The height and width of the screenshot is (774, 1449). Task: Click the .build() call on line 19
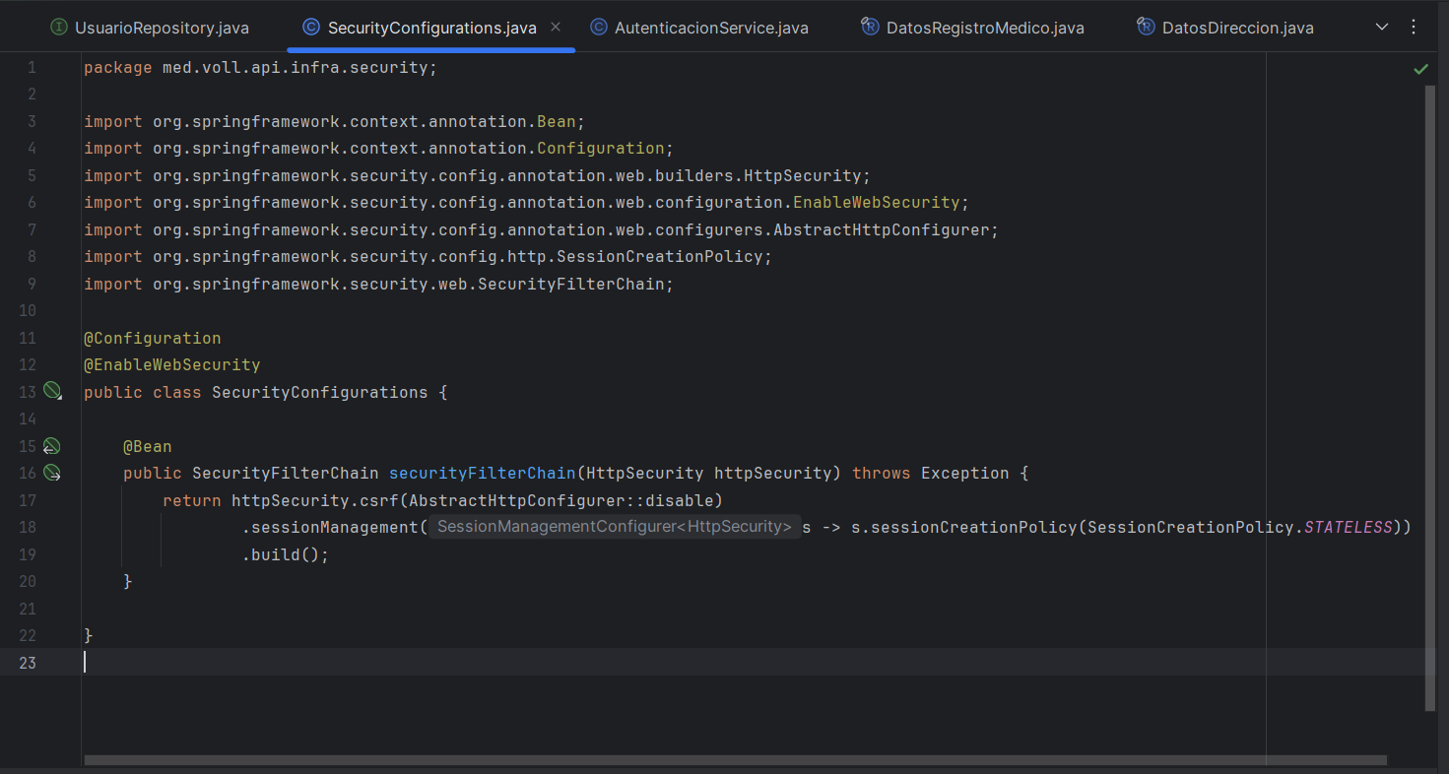pyautogui.click(x=286, y=554)
